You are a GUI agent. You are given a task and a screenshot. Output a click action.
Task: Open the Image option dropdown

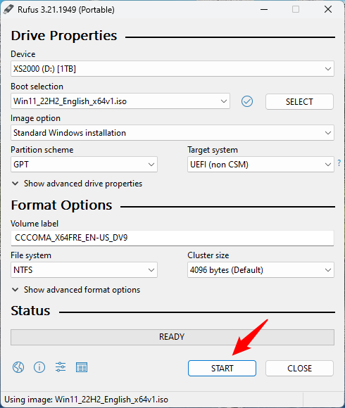tap(172, 133)
